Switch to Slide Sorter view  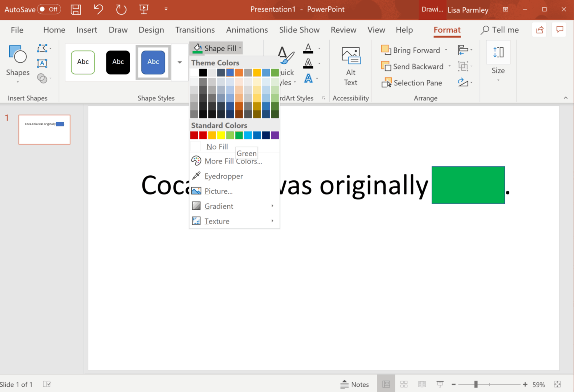404,384
